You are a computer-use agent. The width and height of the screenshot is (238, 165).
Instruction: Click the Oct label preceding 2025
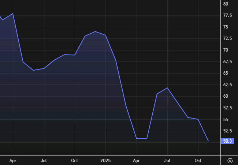click(75, 160)
